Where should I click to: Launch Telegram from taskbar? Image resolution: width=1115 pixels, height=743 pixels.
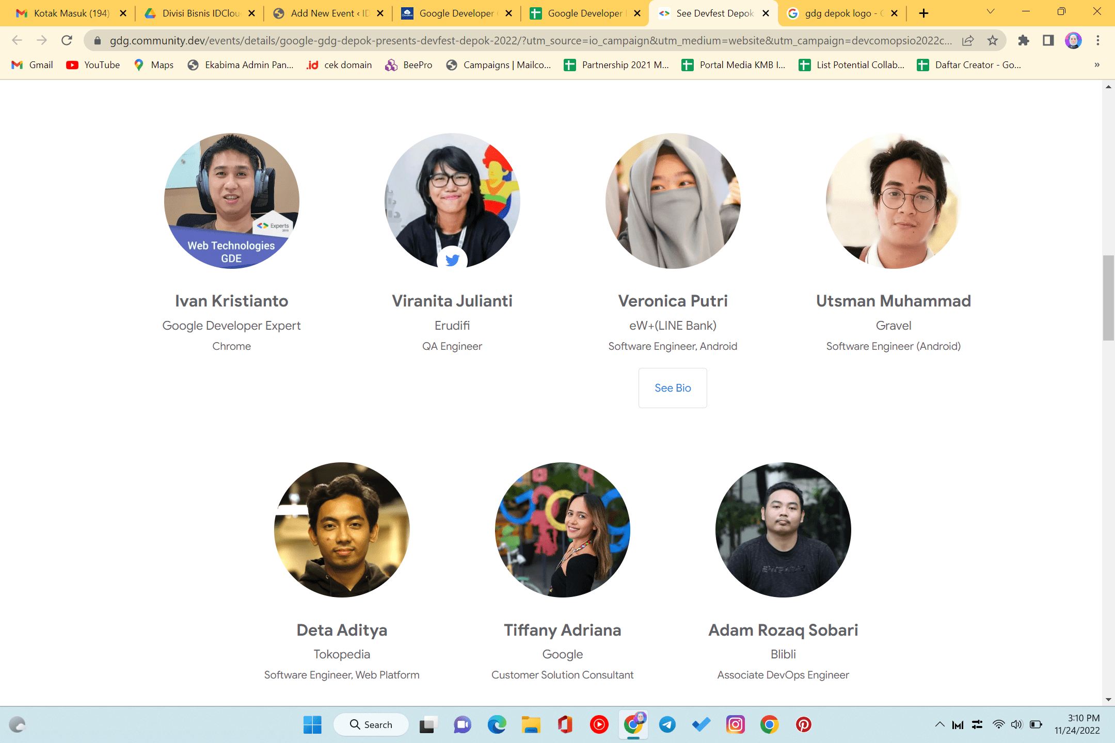click(667, 724)
